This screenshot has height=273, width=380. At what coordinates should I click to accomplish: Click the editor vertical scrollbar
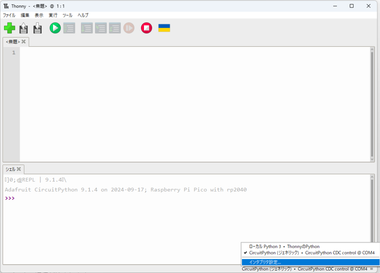(x=372, y=104)
